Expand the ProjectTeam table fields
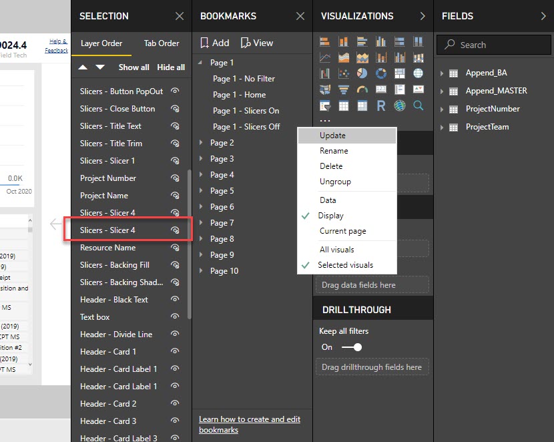The image size is (554, 442). (x=442, y=128)
